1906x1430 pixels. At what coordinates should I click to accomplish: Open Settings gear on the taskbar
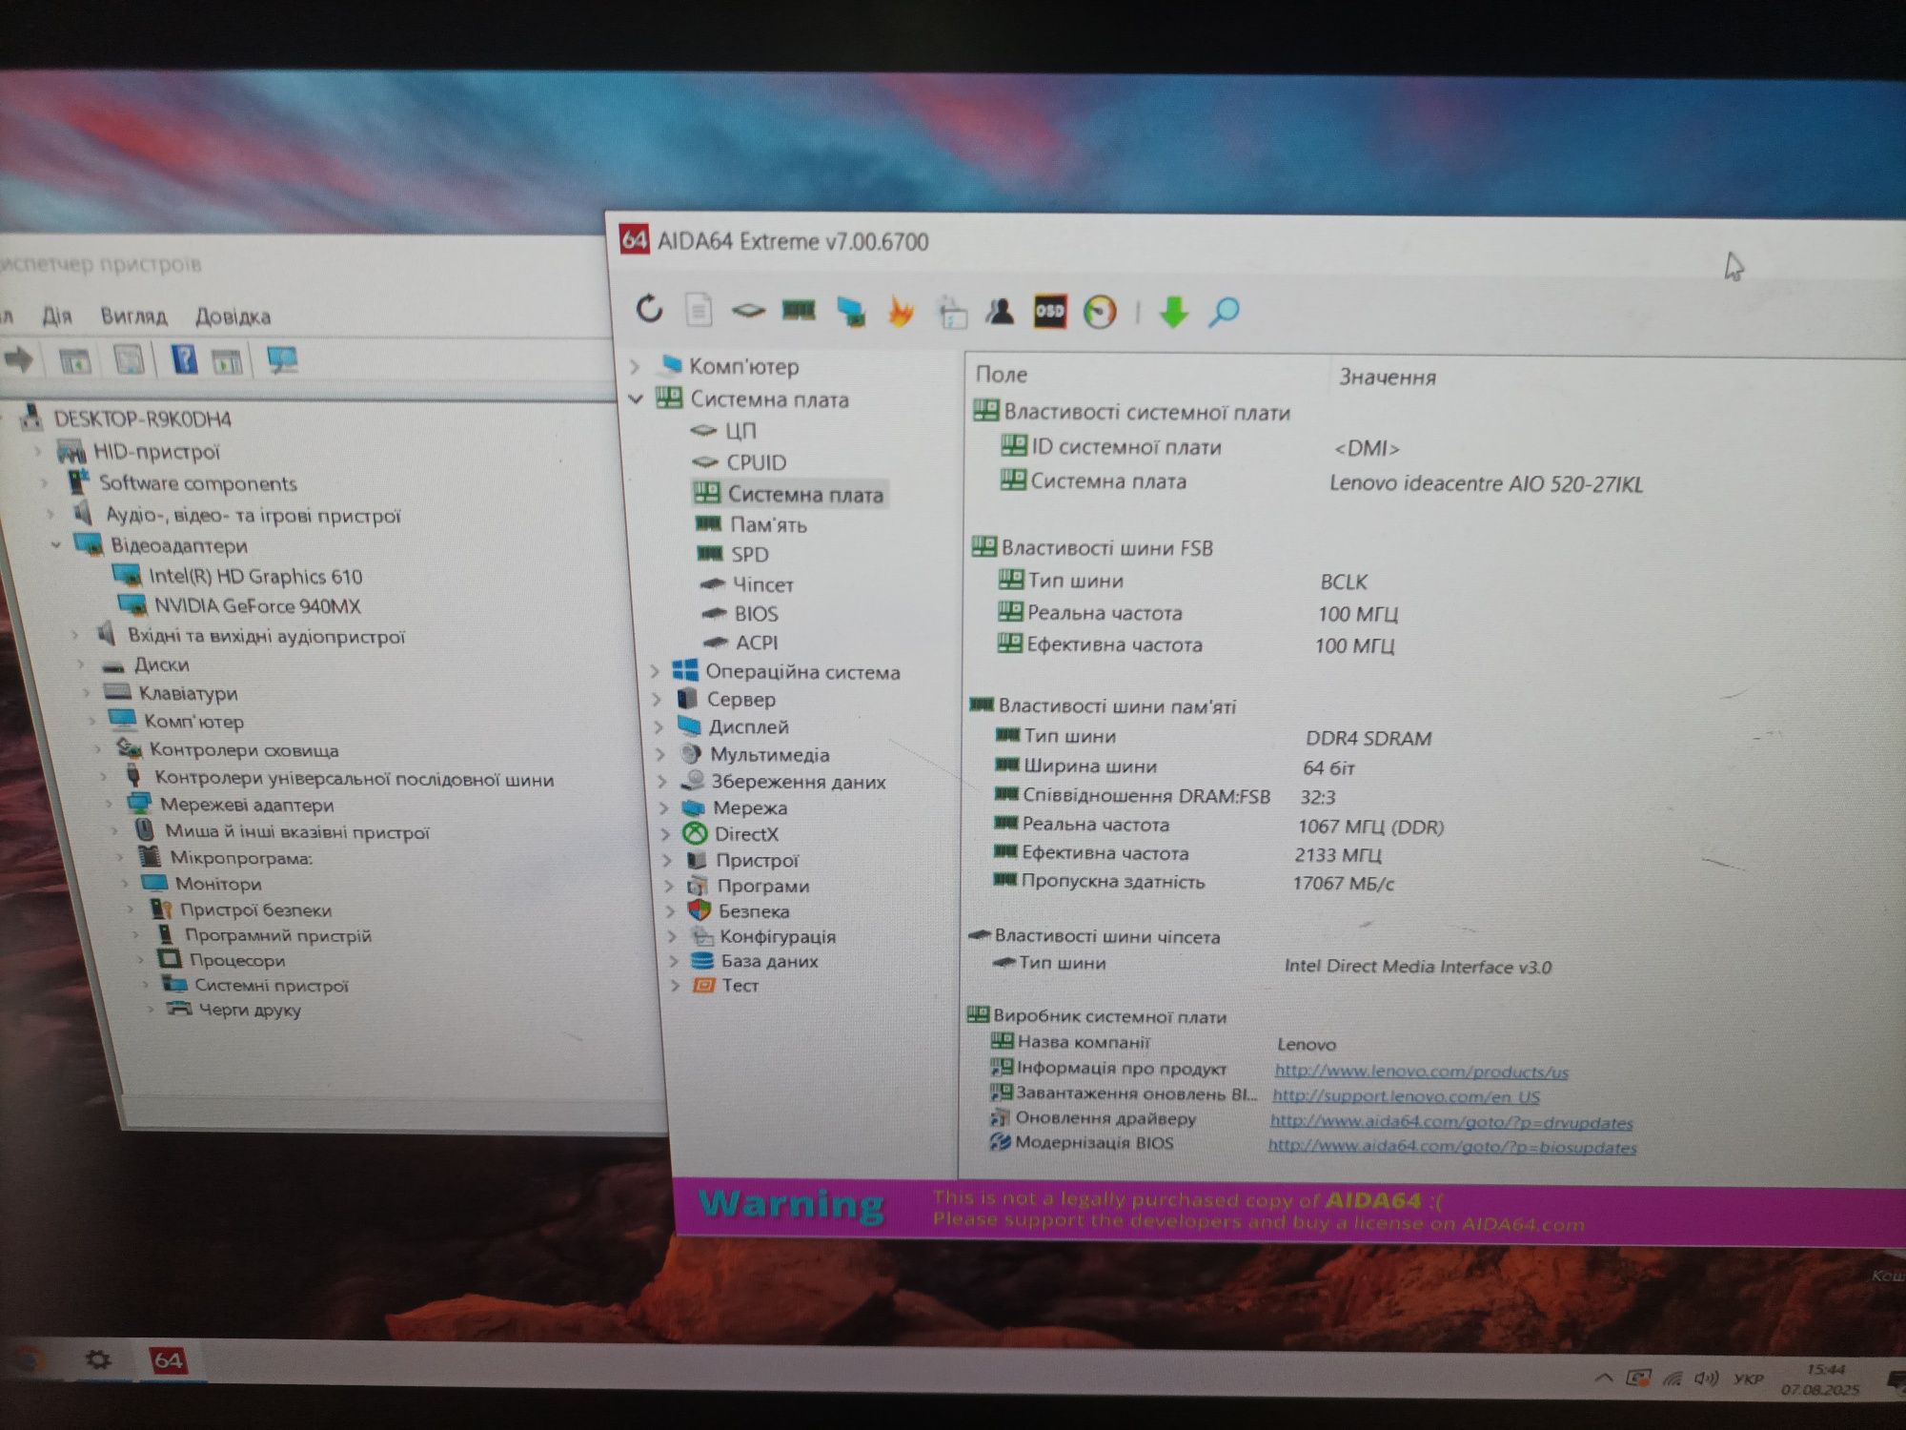(98, 1359)
